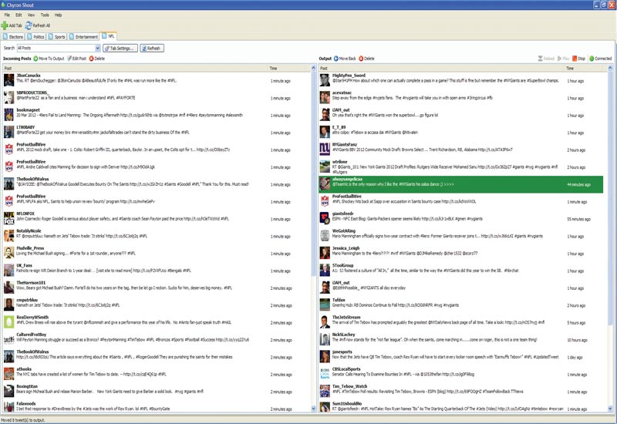Select the Jessica_Leigh output post

[x=460, y=254]
